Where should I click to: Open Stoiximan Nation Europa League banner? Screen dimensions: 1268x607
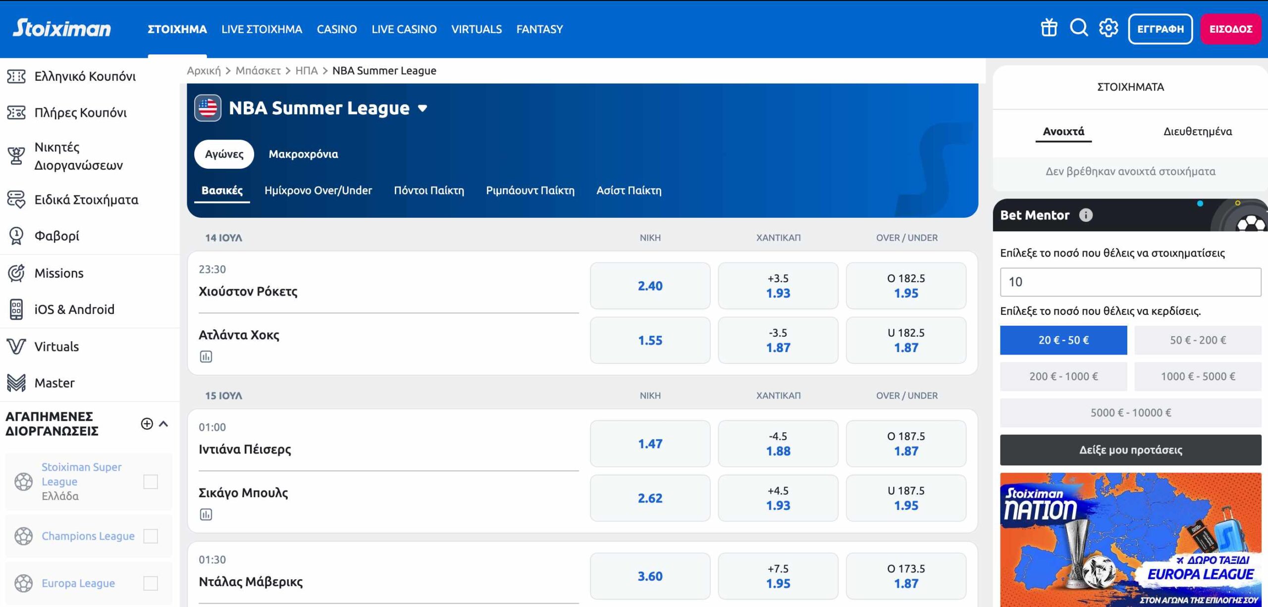pos(1131,540)
